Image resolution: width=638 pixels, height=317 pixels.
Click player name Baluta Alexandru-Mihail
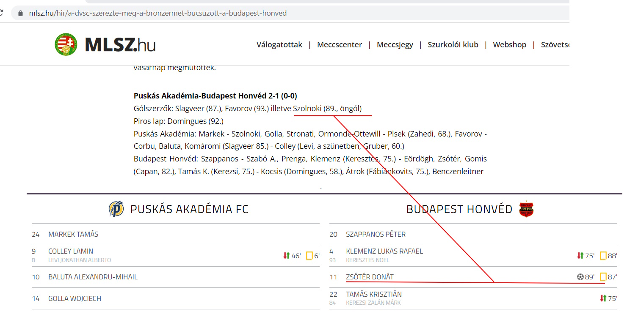click(x=93, y=277)
